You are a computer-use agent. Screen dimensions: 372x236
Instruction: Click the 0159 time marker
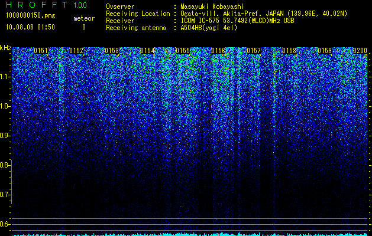[325, 51]
